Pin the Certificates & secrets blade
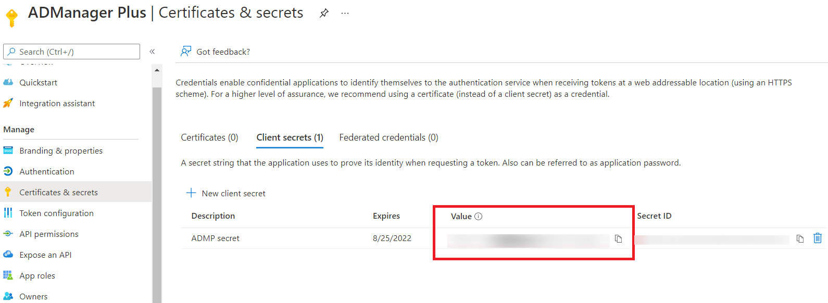 coord(324,13)
